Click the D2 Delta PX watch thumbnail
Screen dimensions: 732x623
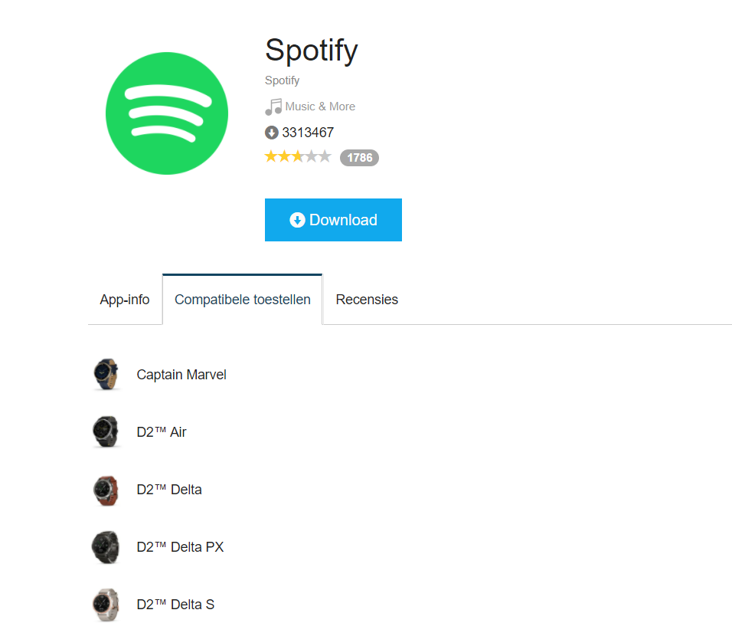tap(106, 547)
